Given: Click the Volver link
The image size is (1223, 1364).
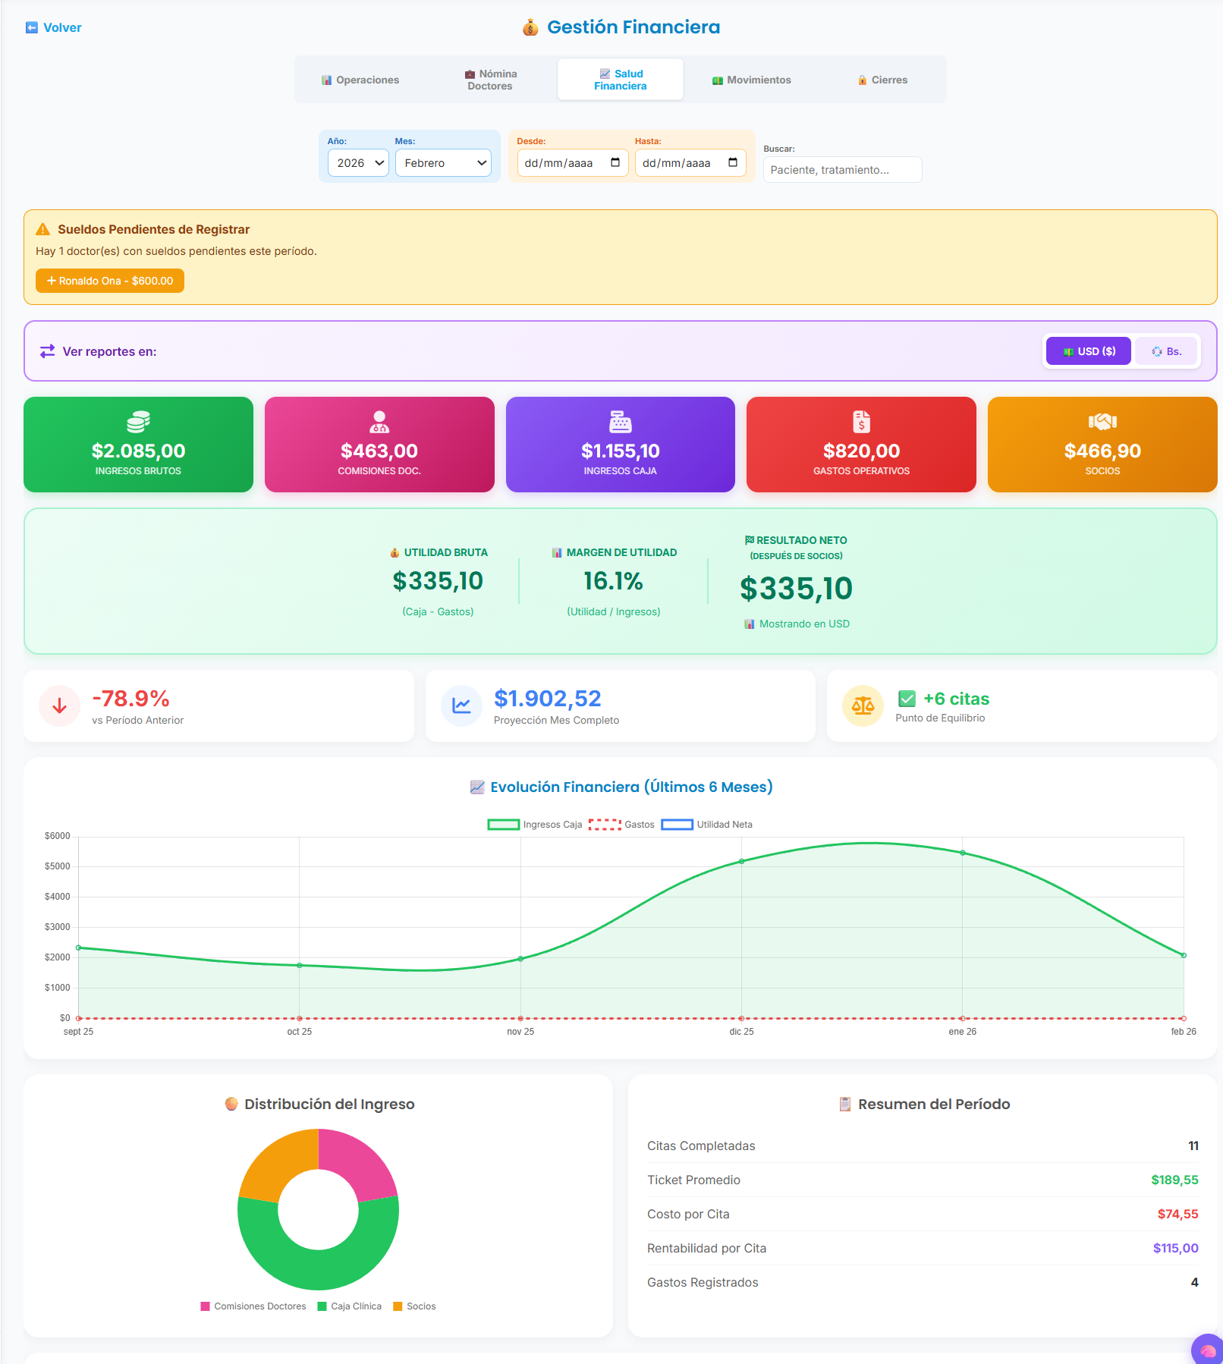Looking at the screenshot, I should pos(53,27).
